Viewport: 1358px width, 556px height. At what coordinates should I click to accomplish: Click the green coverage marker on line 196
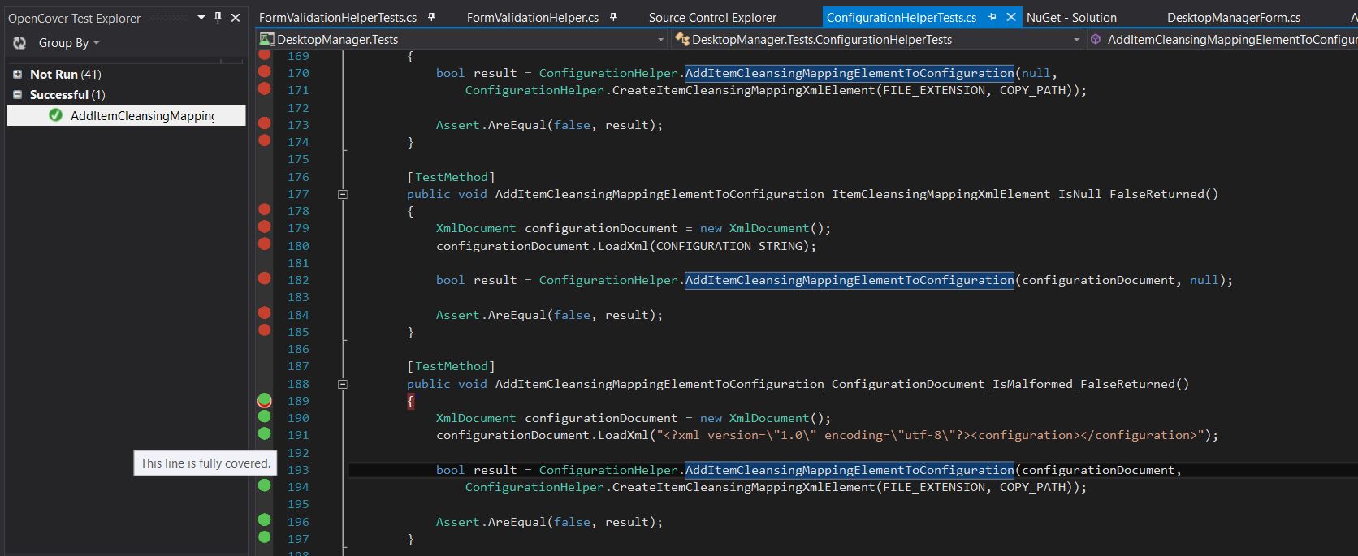coord(264,520)
